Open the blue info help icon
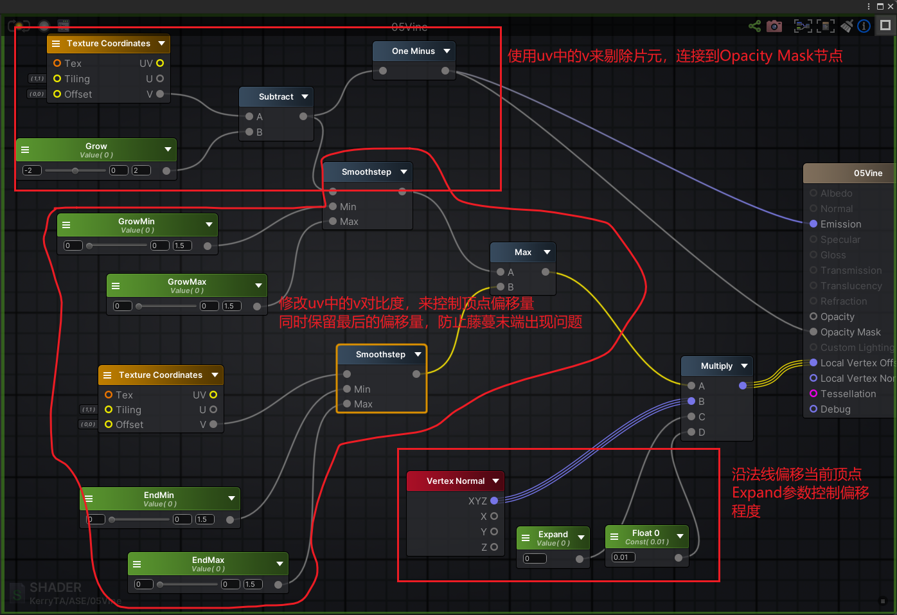This screenshot has width=897, height=615. tap(864, 26)
